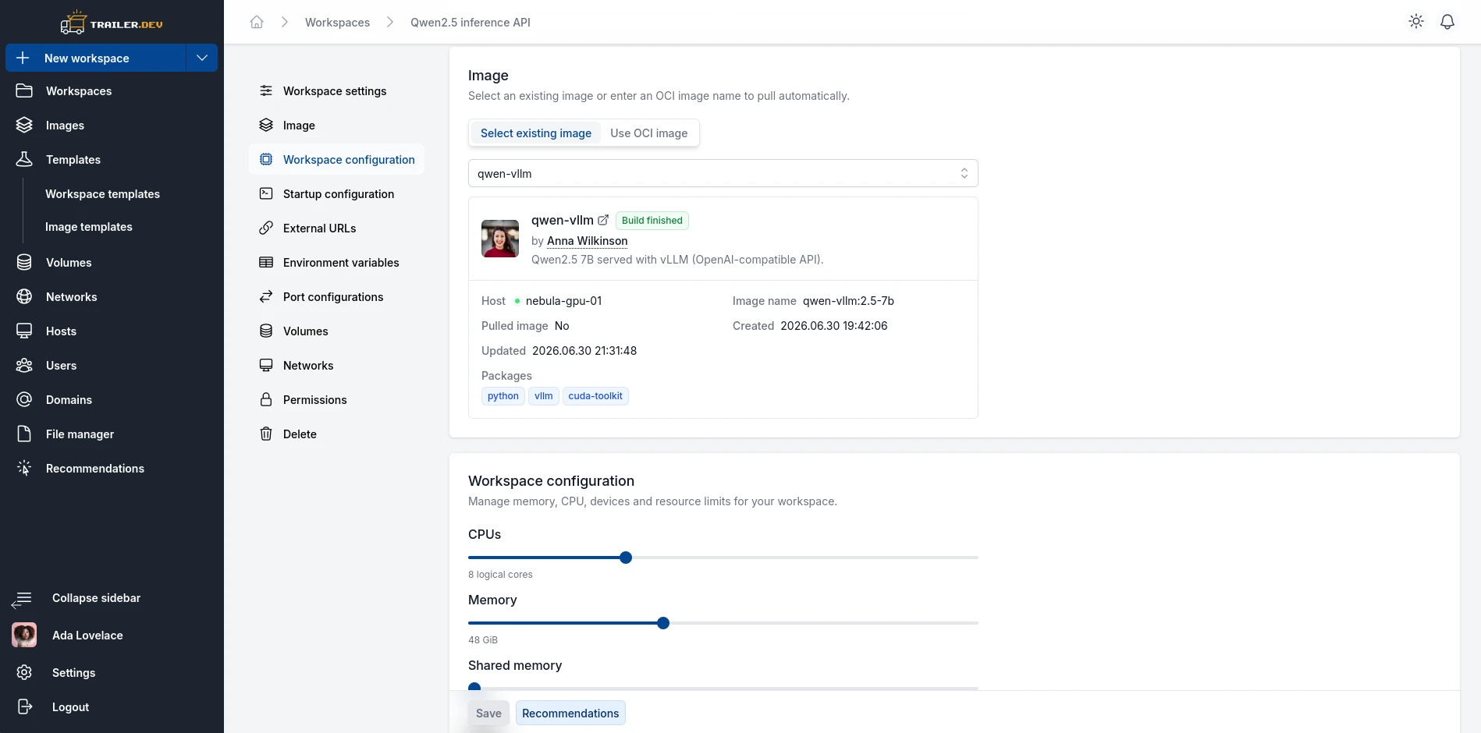Open notifications bell icon

[1447, 22]
